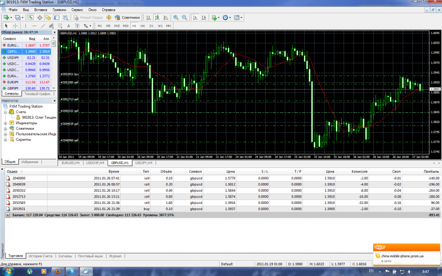Select the crosshair tool

(15, 26)
